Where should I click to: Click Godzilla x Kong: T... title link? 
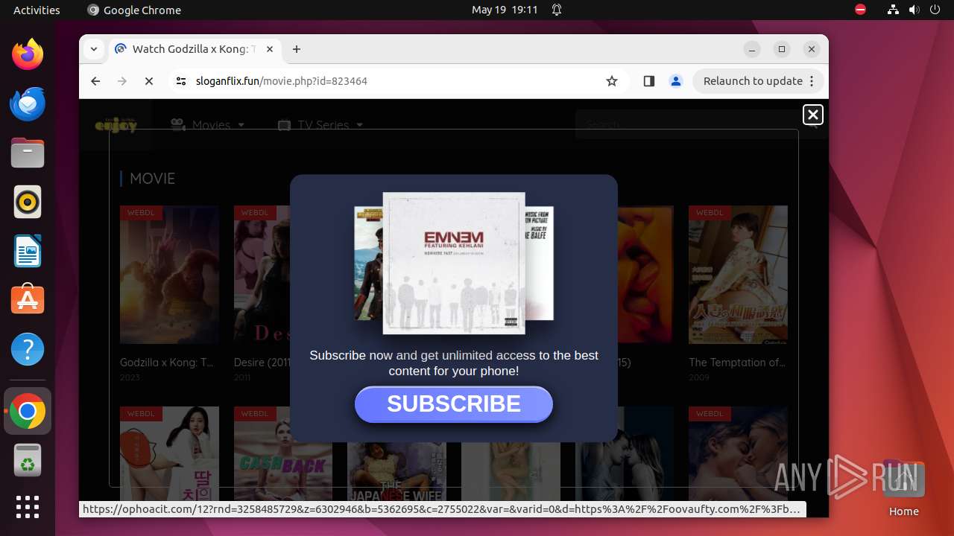point(167,363)
